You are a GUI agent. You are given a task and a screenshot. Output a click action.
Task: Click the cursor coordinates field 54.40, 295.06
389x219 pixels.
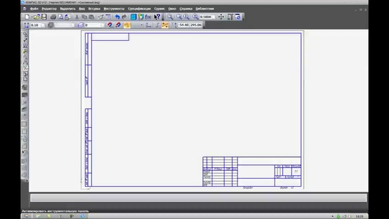[190, 25]
